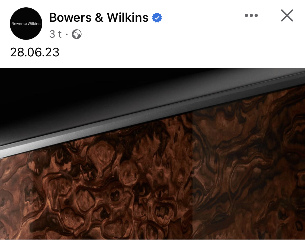This screenshot has height=245, width=305.
Task: Open the Bowers & Wilkins profile avatar
Action: pos(26,24)
